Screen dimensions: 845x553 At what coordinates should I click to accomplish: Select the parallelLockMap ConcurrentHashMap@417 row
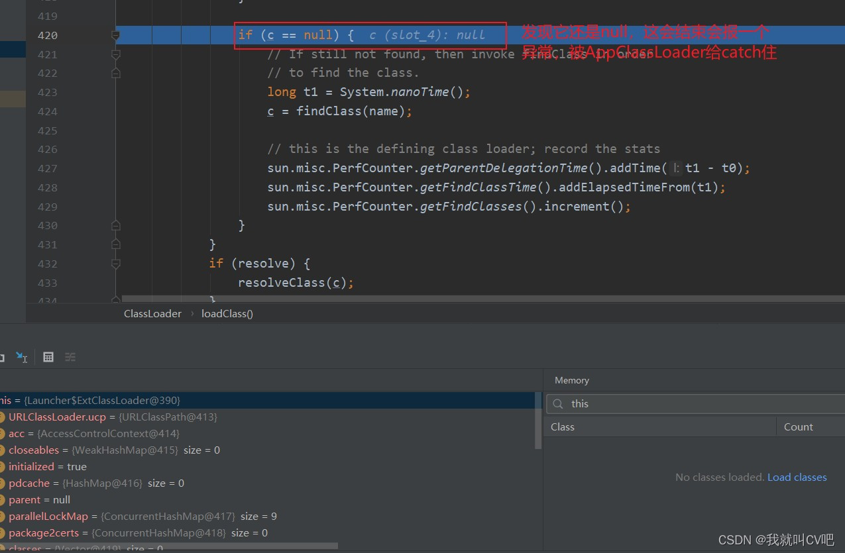pyautogui.click(x=267, y=517)
